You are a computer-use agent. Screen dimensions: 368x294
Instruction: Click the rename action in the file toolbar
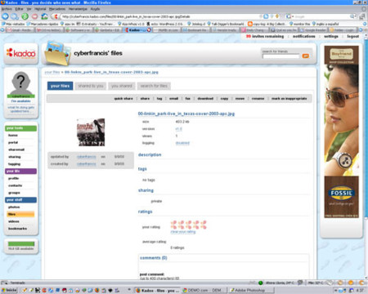258,99
